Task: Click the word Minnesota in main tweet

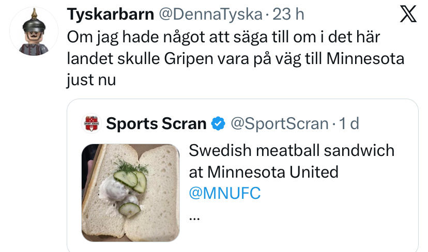Action: (365, 58)
